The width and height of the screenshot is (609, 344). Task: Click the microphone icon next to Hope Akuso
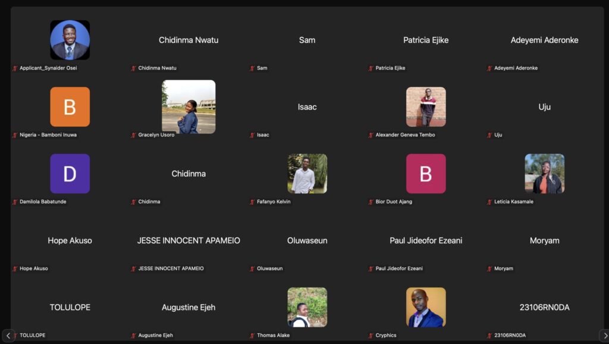15,268
